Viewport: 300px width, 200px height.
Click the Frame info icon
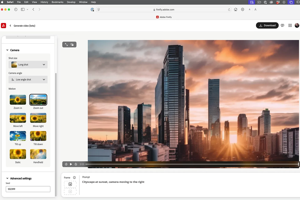(74, 177)
